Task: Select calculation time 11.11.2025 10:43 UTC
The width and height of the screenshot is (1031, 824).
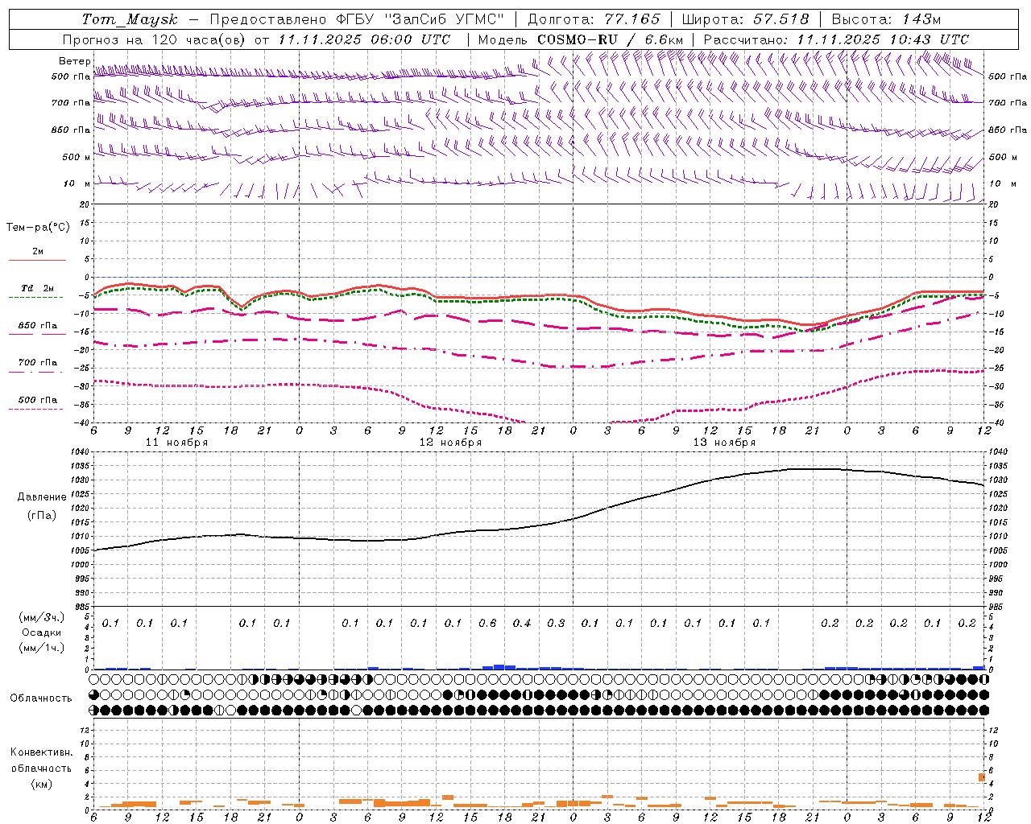Action: 883,39
